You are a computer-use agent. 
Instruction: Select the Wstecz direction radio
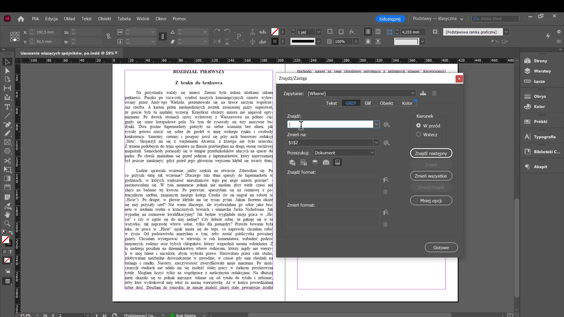419,134
